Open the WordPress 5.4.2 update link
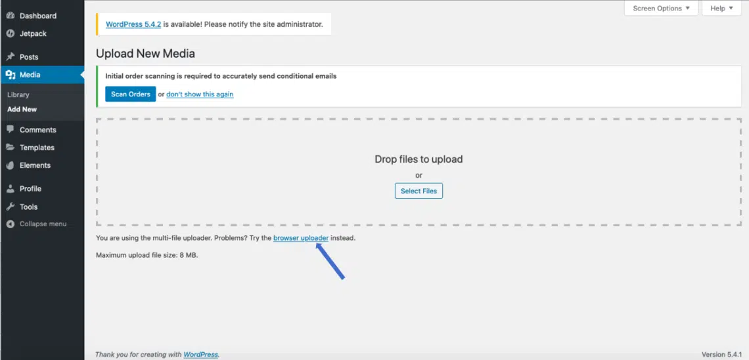Screen dimensions: 749x360 [x=133, y=24]
